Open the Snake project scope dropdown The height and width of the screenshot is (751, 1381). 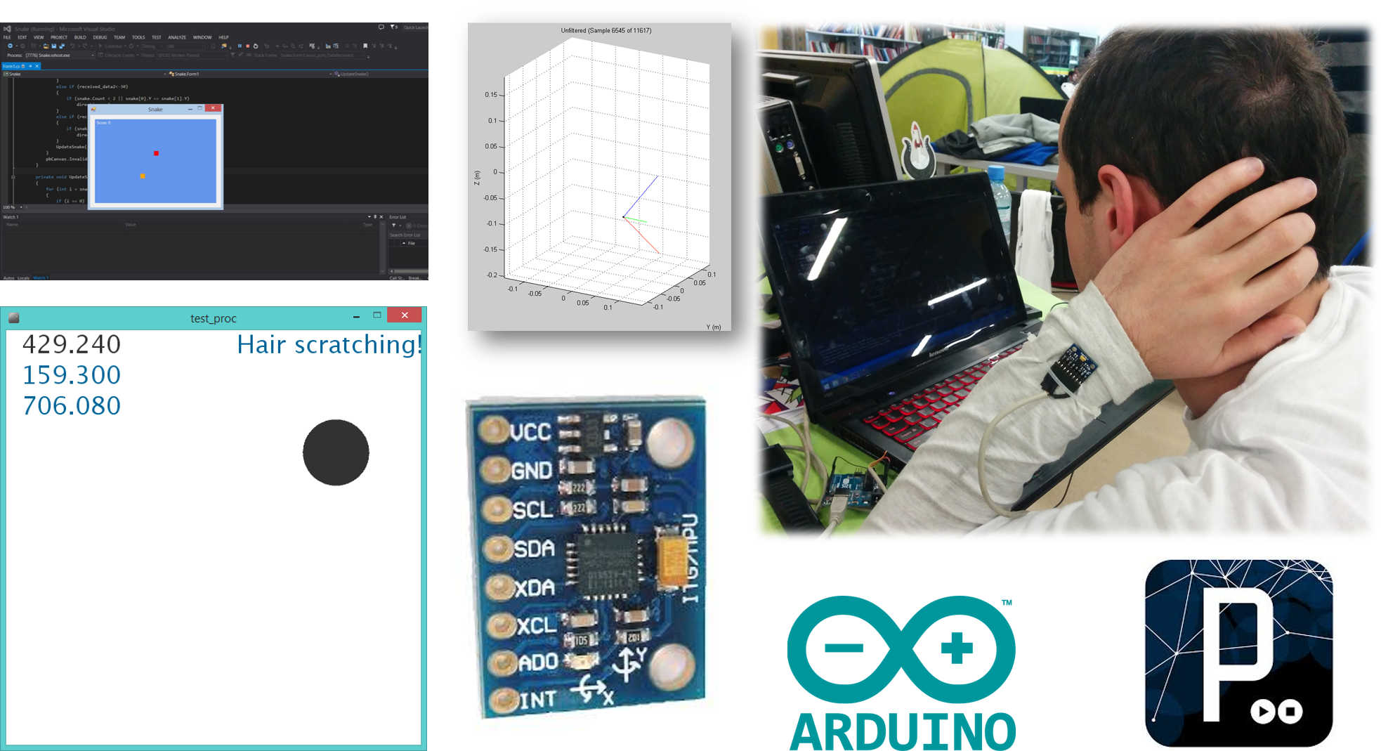[85, 74]
